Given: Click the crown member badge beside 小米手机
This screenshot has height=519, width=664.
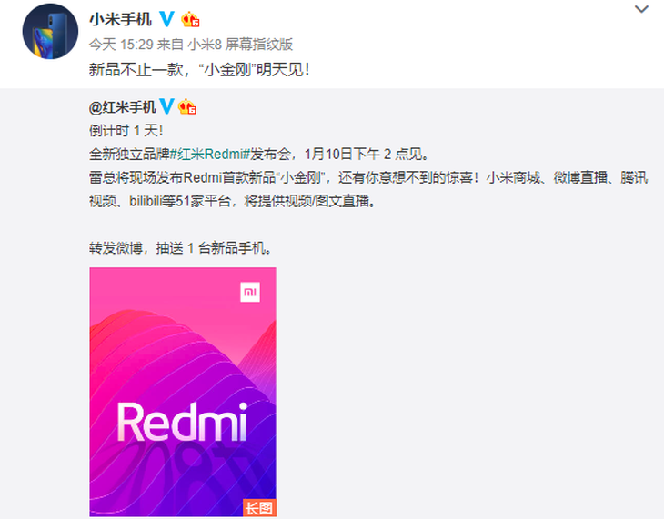Looking at the screenshot, I should 190,19.
